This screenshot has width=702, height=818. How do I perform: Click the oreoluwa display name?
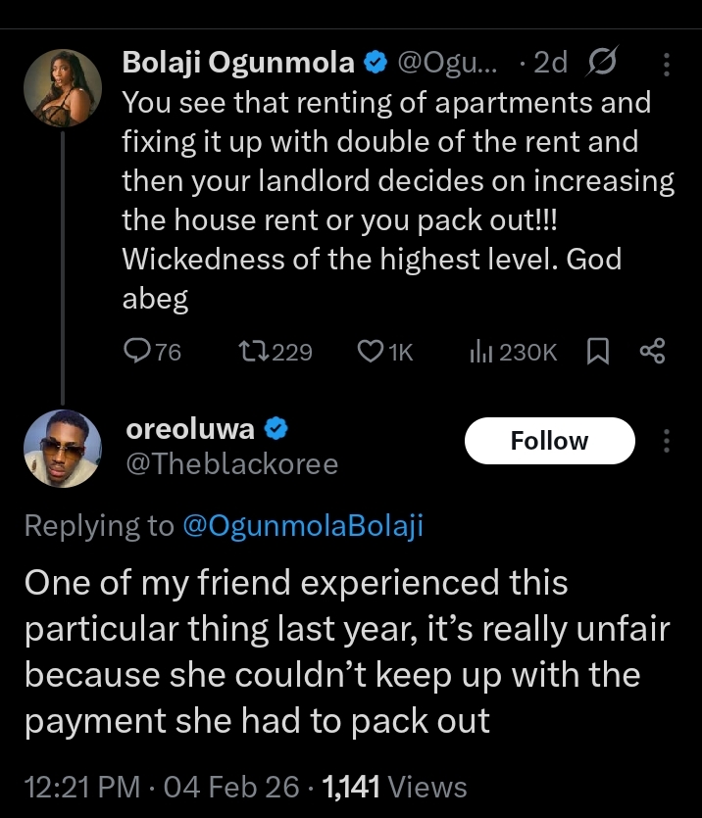coord(190,428)
